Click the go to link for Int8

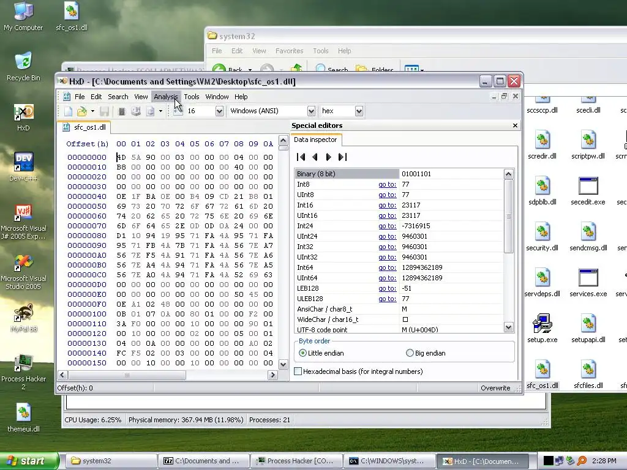click(x=387, y=184)
